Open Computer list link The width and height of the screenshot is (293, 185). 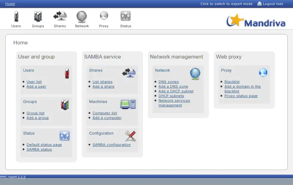click(105, 113)
